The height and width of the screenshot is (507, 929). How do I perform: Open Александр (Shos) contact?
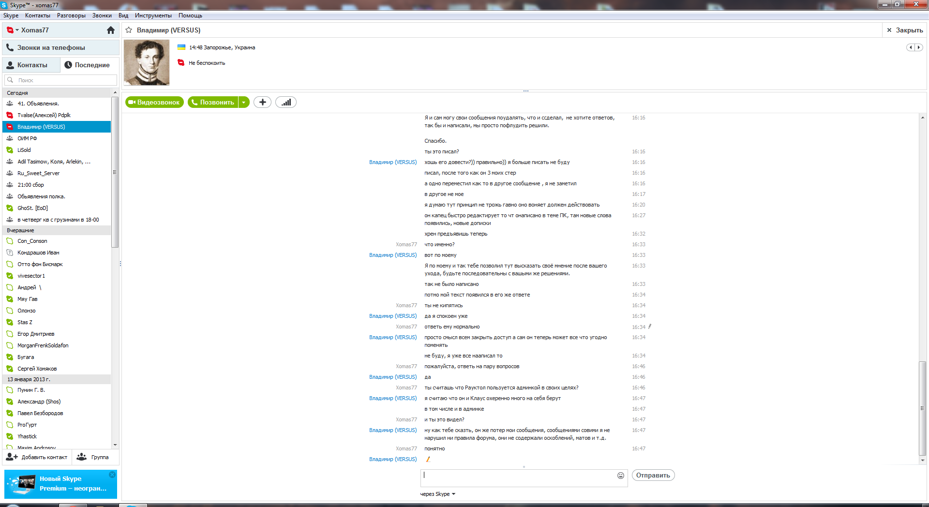pyautogui.click(x=57, y=402)
